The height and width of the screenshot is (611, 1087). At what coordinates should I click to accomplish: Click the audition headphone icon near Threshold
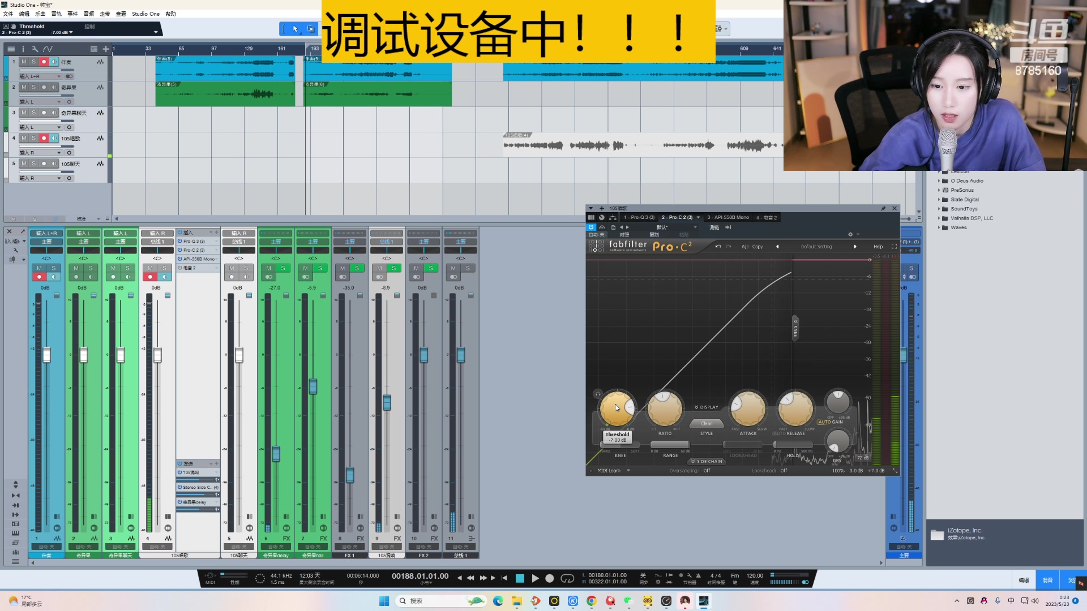tap(598, 394)
